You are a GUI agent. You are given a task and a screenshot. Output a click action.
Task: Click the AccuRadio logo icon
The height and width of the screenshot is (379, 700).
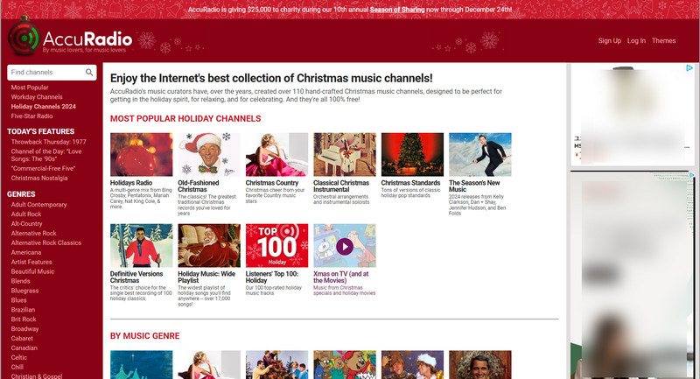[x=24, y=38]
